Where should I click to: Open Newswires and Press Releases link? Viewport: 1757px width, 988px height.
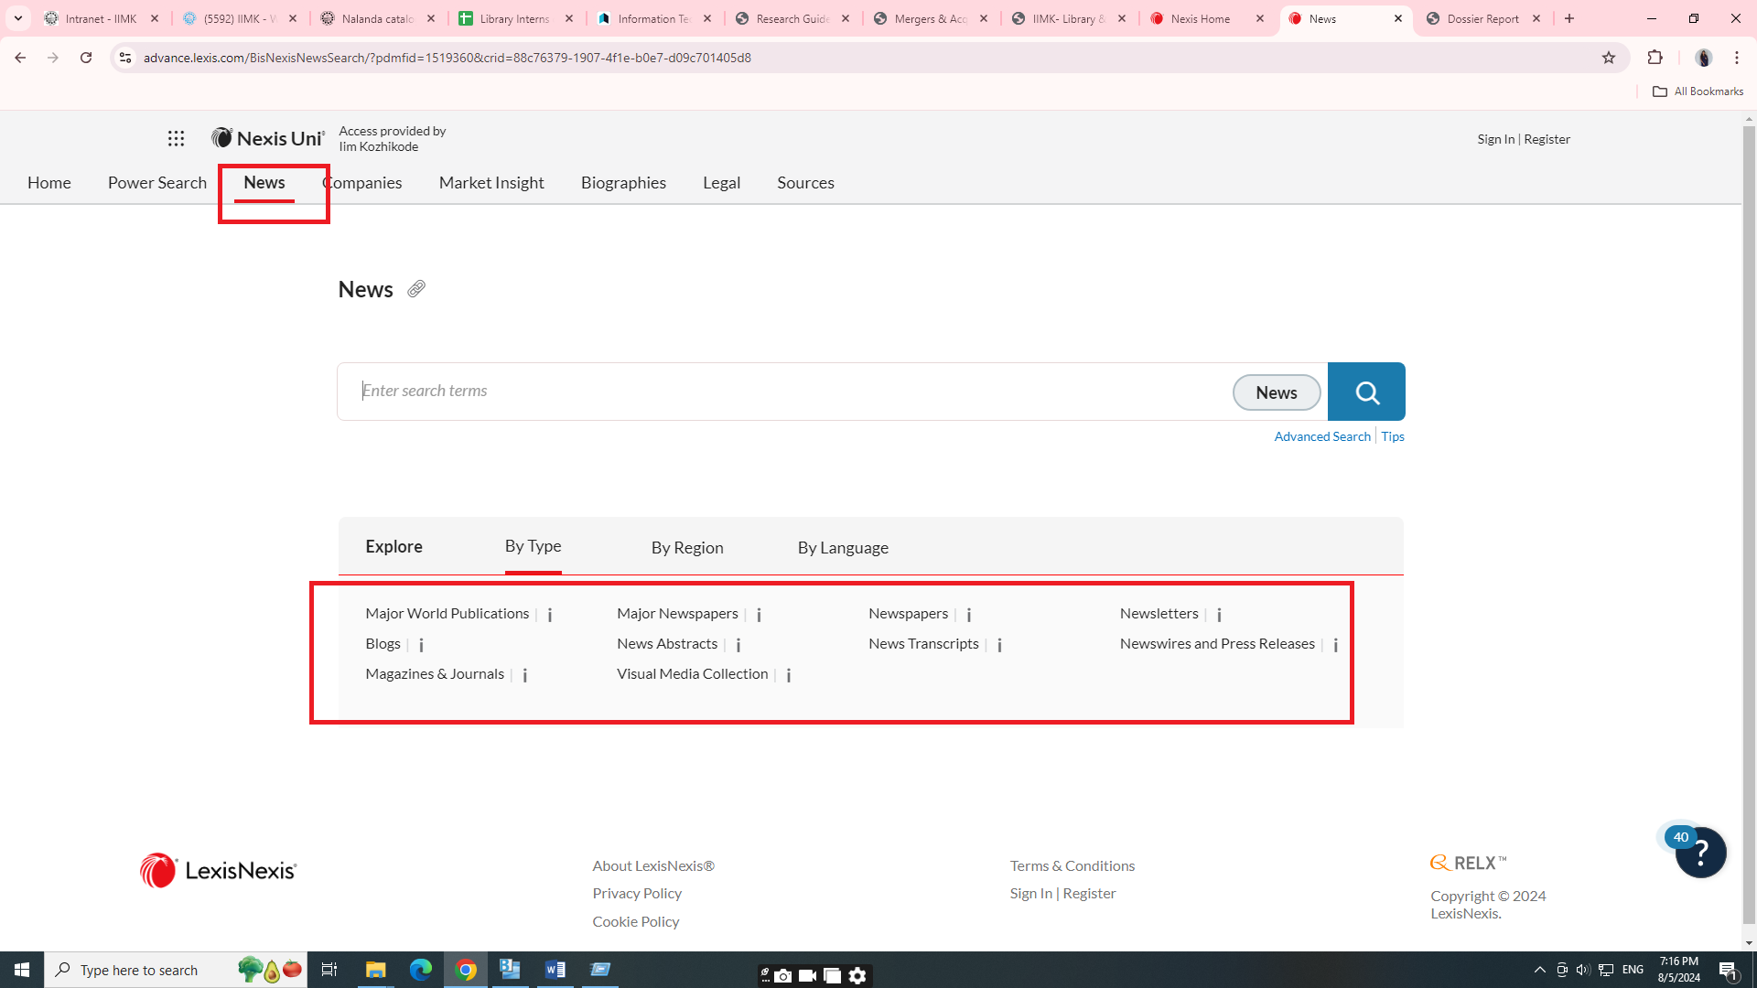[x=1216, y=643]
